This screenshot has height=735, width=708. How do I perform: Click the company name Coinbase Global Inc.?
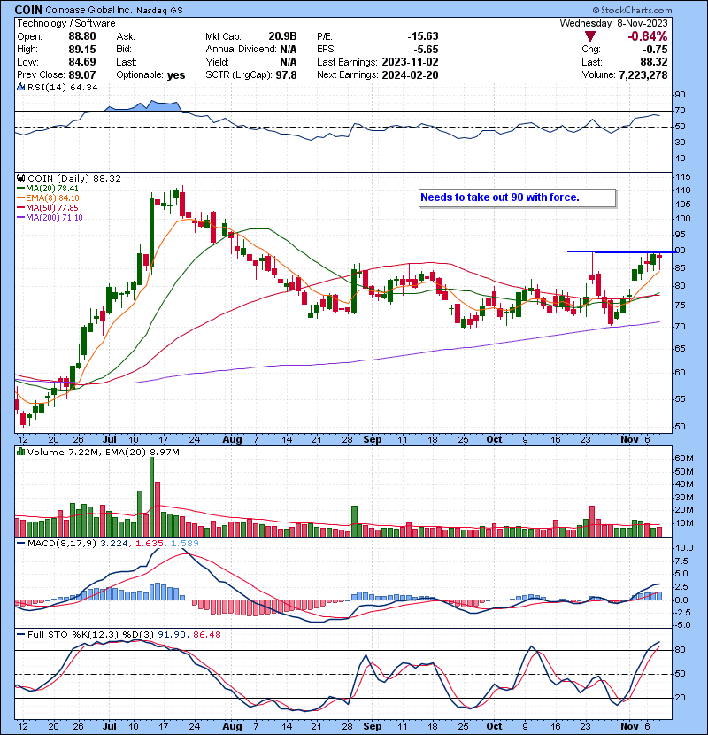point(88,10)
